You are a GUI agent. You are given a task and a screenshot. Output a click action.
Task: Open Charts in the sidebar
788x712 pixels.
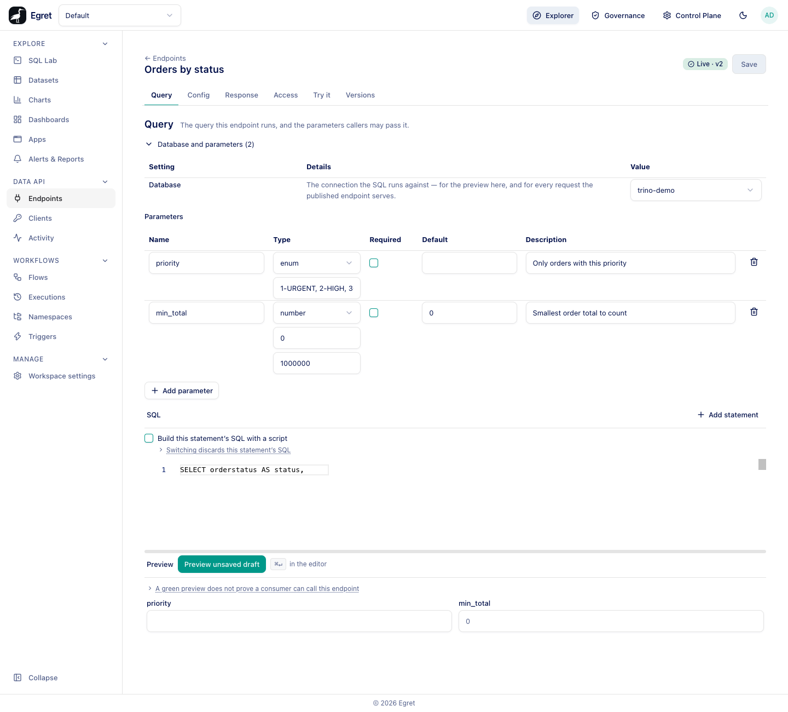pyautogui.click(x=61, y=100)
